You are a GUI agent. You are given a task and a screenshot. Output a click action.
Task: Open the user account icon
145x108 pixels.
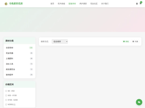click(137, 3)
